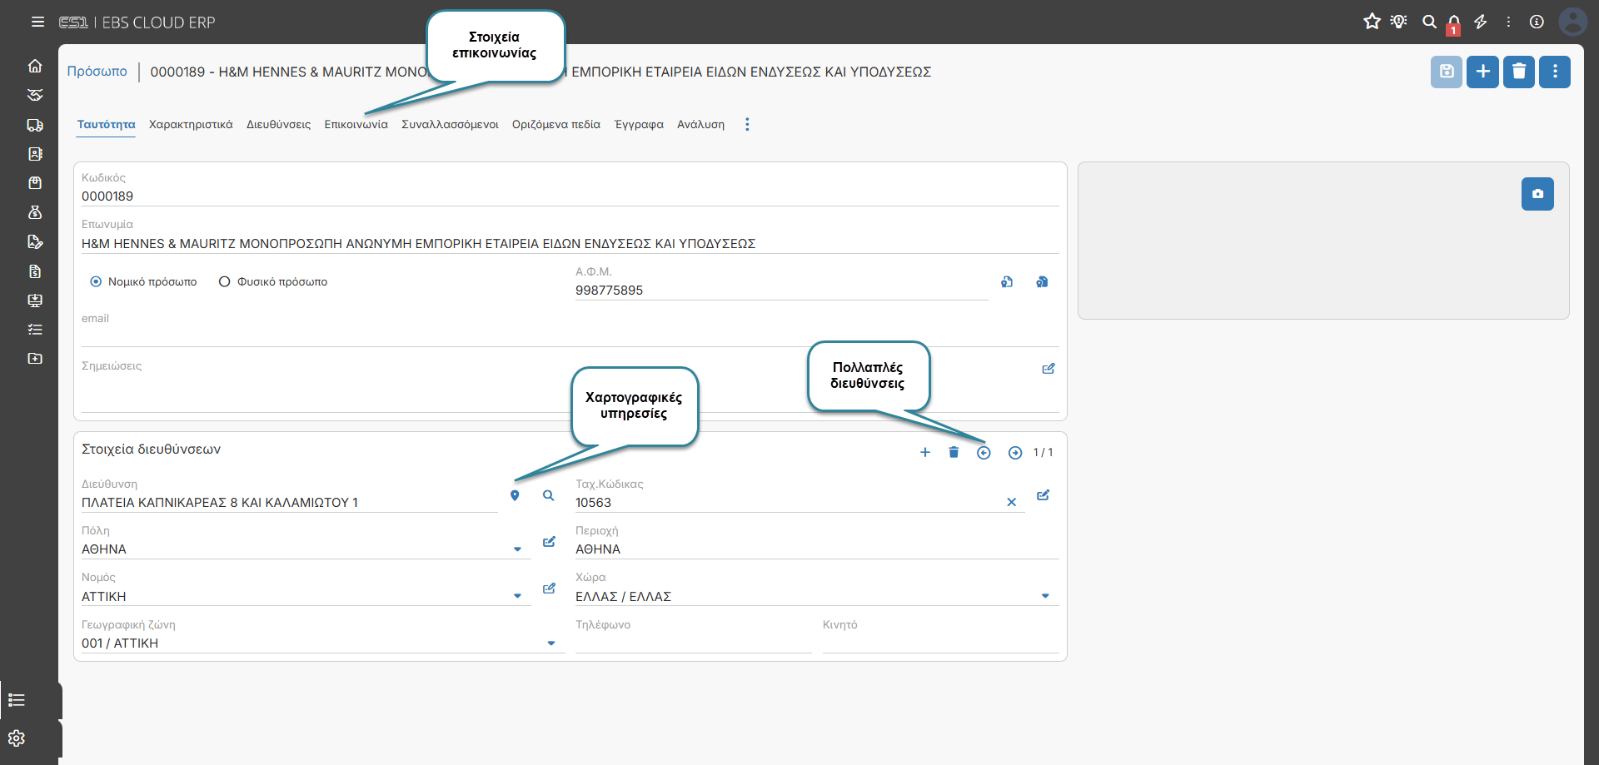Edit Σημειώσεις notes with pencil icon

(1049, 369)
